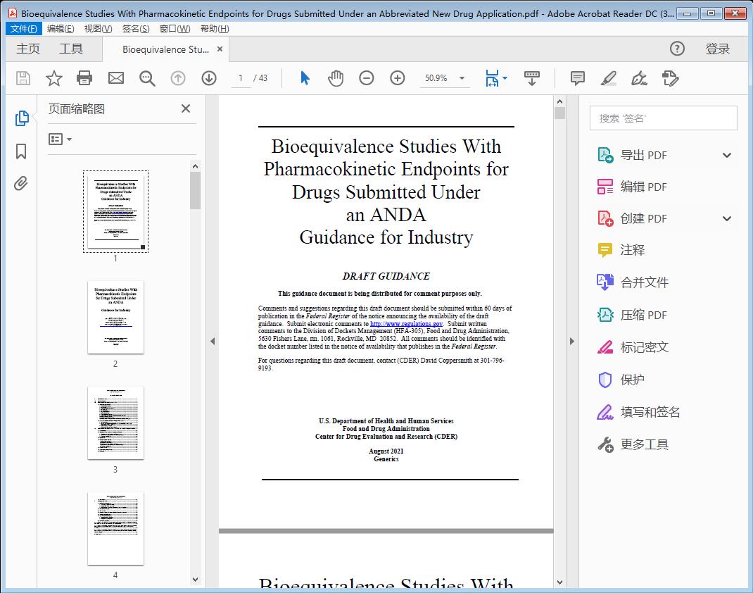Click the Highlight text tool icon
This screenshot has width=753, height=593.
608,78
